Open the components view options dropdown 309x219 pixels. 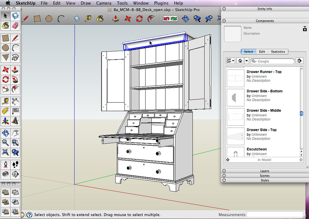click(x=231, y=61)
